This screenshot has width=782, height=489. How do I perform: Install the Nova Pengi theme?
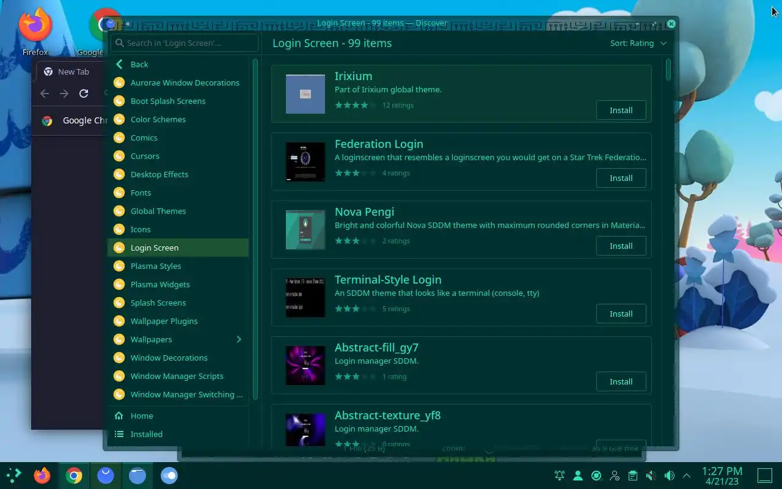(x=621, y=246)
